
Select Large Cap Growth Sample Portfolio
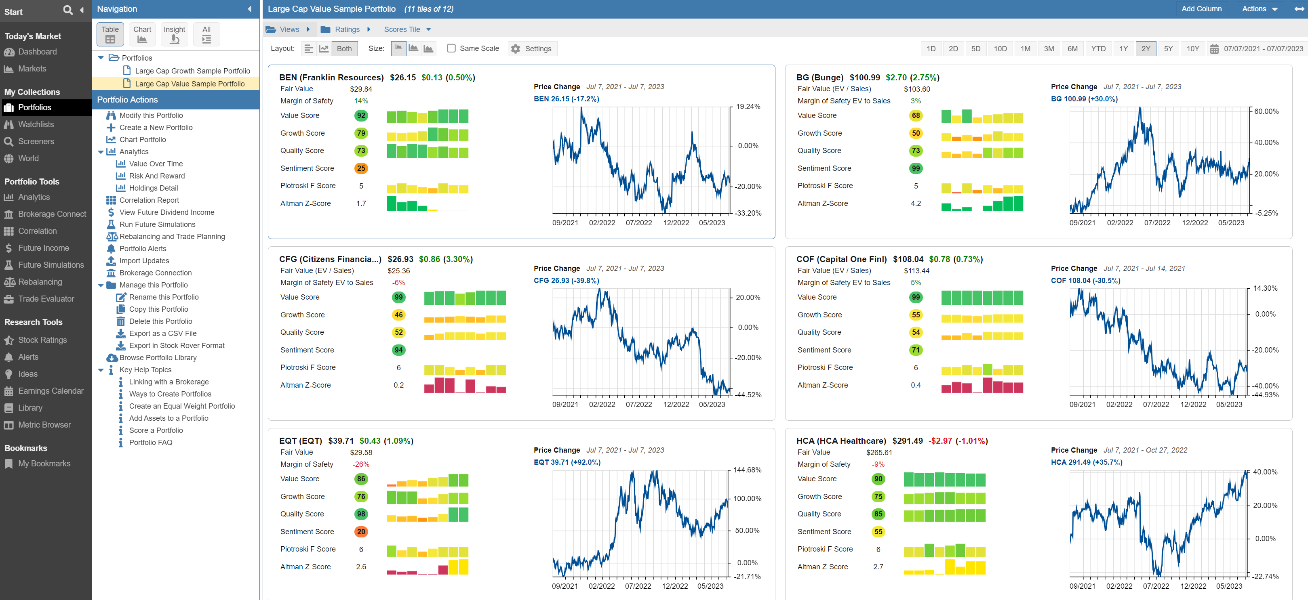(192, 71)
